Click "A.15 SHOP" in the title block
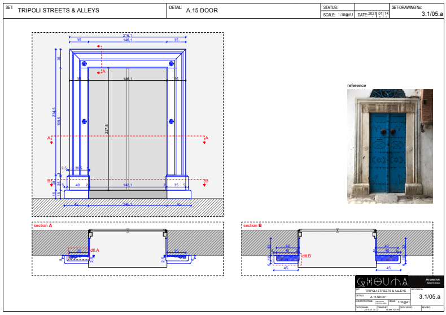Image resolution: width=446 pixels, height=315 pixels. point(378,297)
